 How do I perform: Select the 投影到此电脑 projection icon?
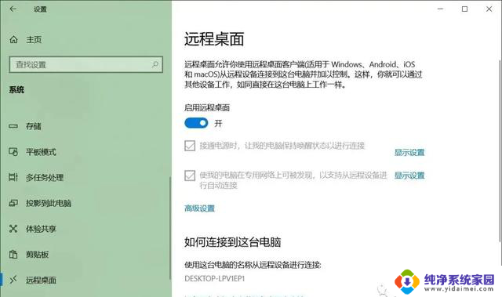point(13,203)
